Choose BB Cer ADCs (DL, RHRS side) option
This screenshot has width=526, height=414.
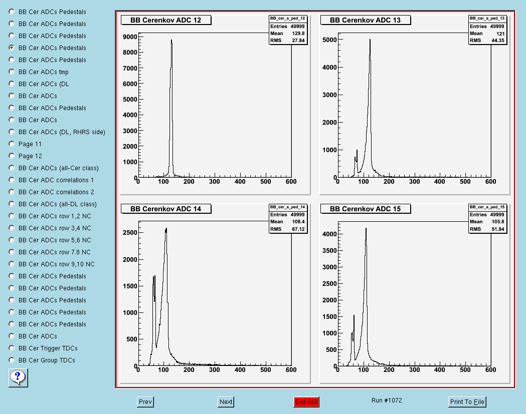(12, 132)
